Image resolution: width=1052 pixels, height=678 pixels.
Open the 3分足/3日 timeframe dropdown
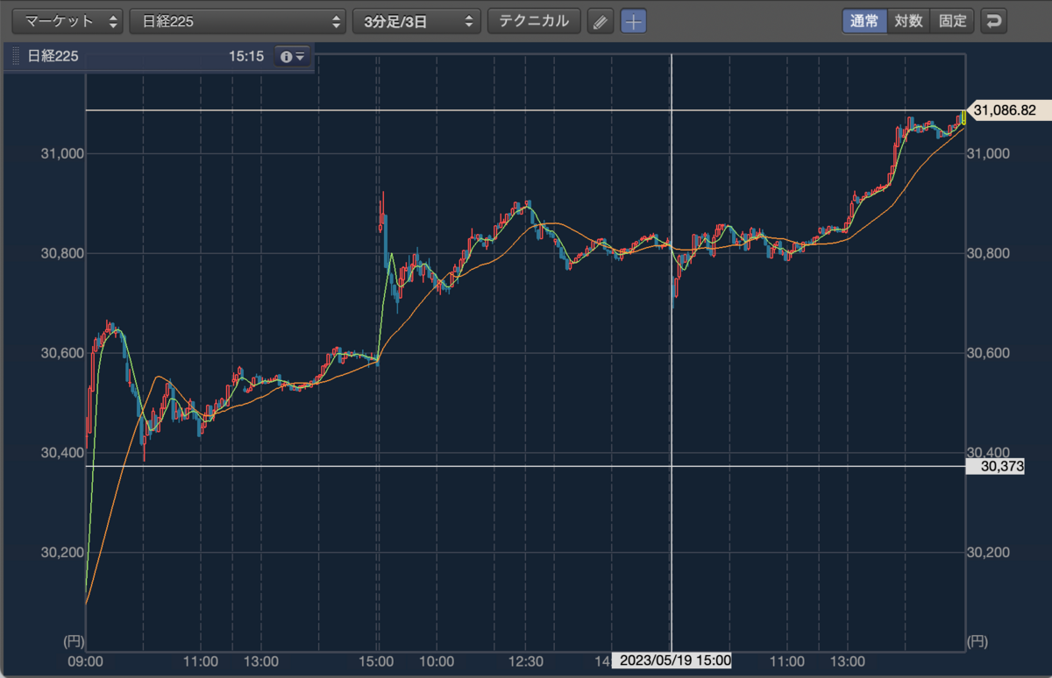[x=416, y=21]
